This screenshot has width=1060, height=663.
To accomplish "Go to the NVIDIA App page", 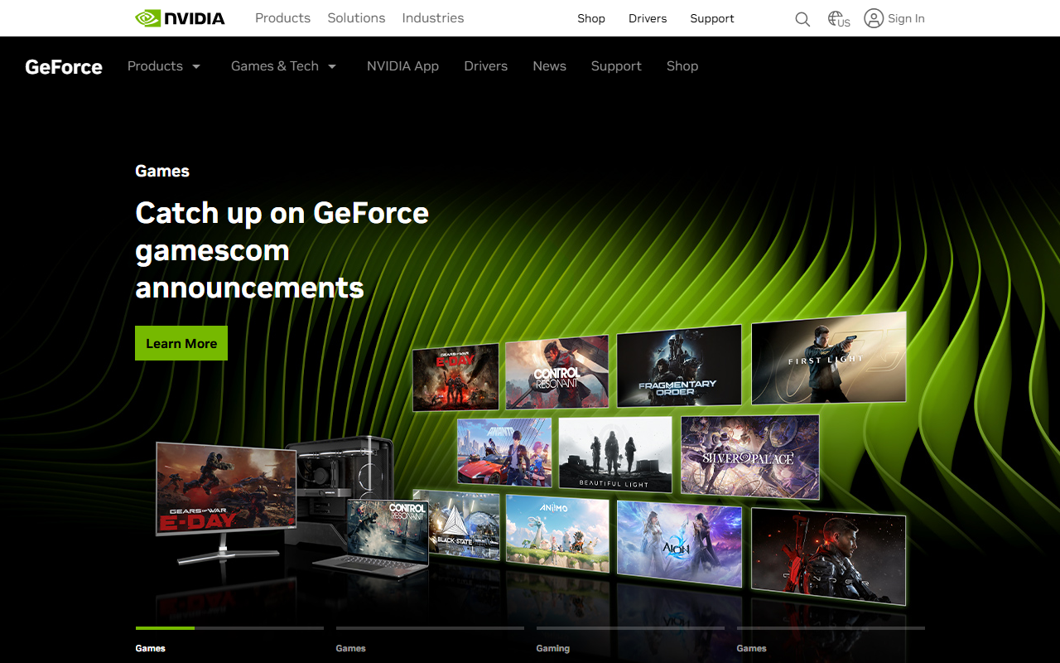I will coord(402,66).
